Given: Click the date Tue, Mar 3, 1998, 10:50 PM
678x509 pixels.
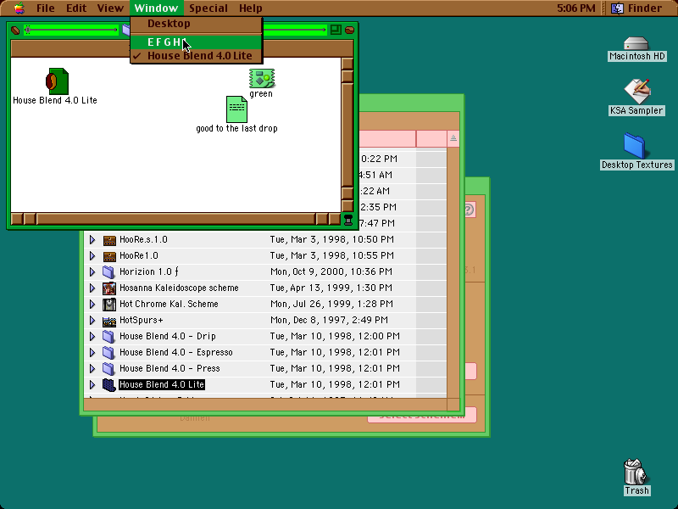Looking at the screenshot, I should click(332, 239).
